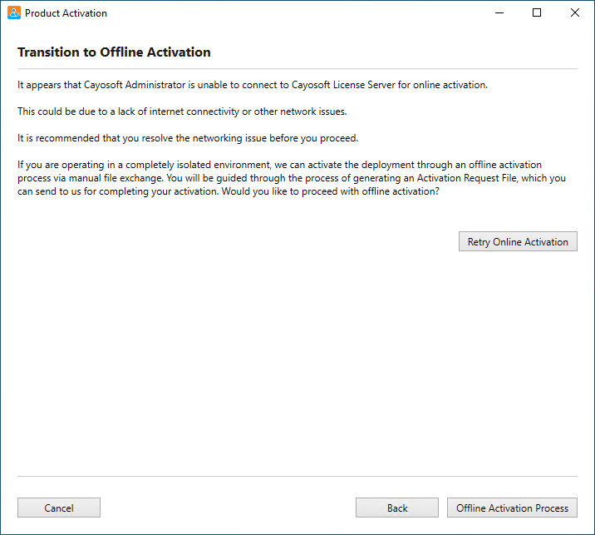Select the 'Transition to Offline Activation' heading
Screen dimensions: 595x535
click(114, 52)
